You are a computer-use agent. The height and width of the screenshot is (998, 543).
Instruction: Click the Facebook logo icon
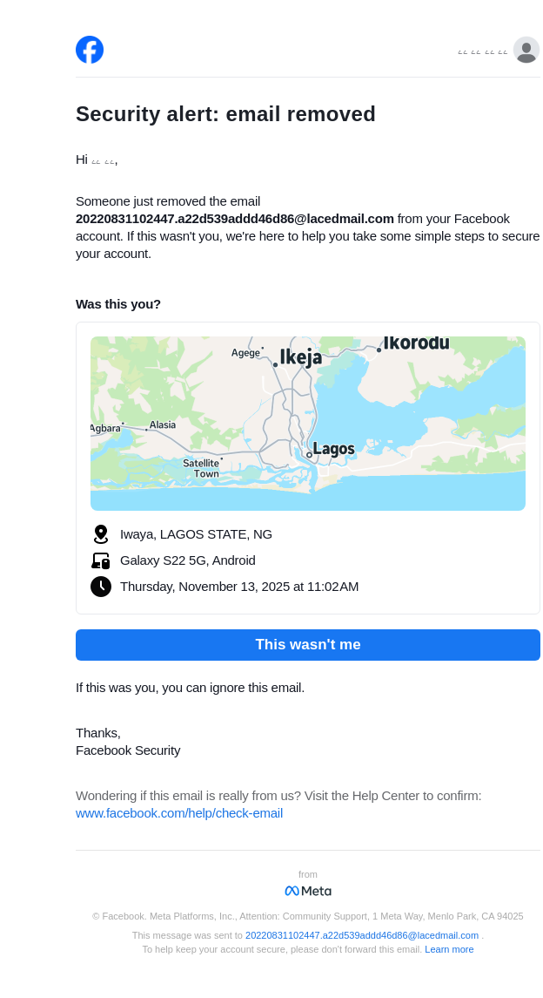point(90,50)
